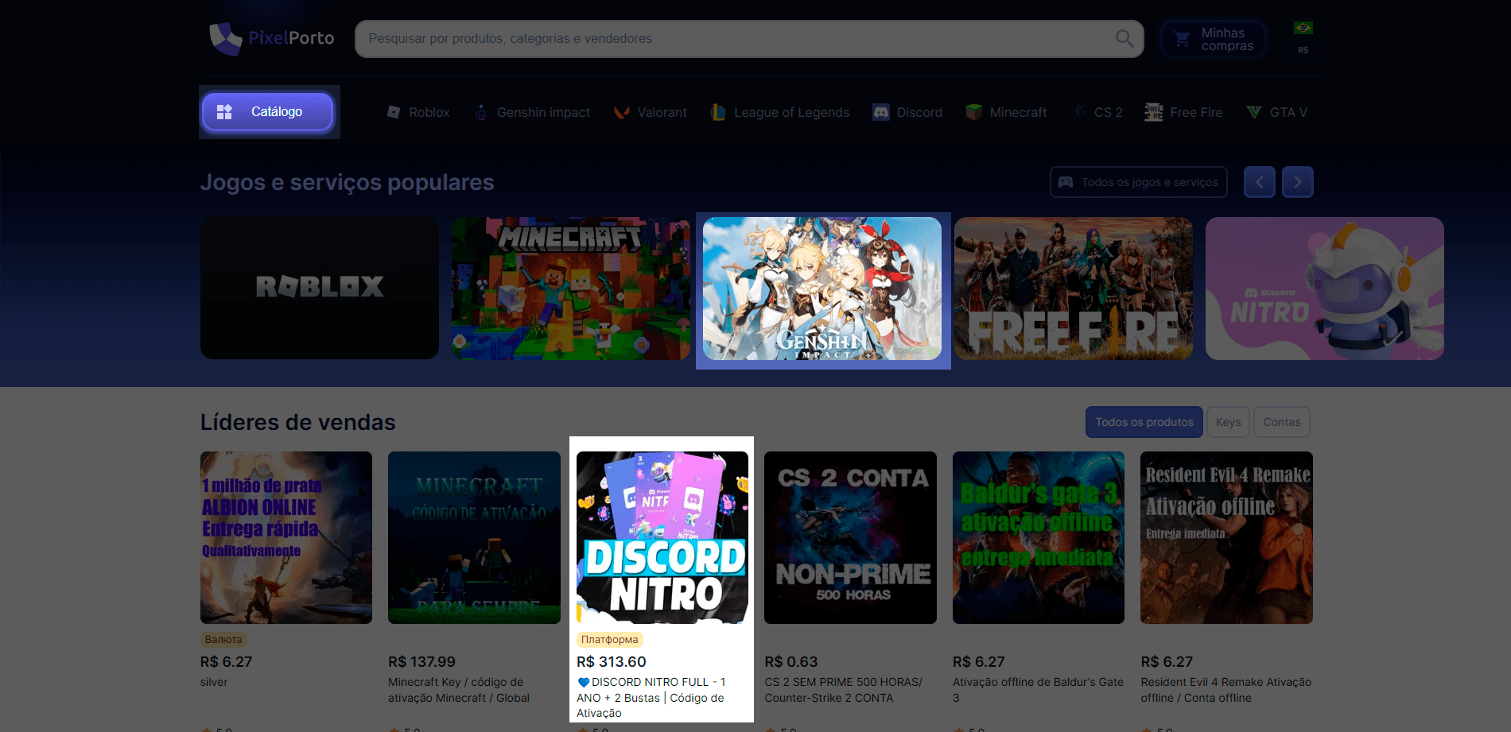Viewport: 1511px width, 732px height.
Task: Select the Keys filter tab
Action: point(1228,422)
